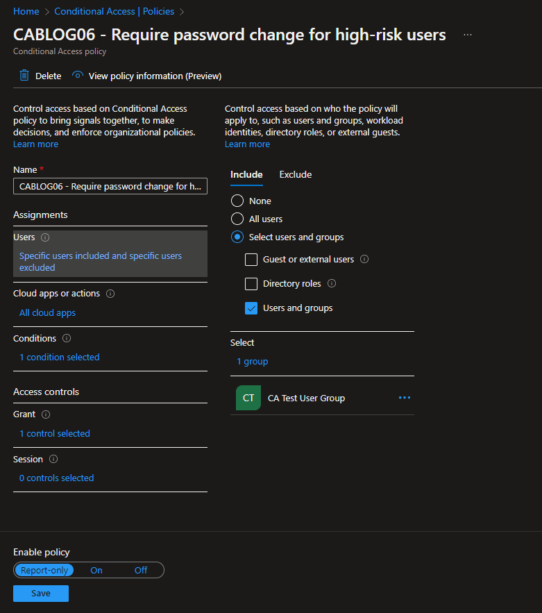Click the CT avatar of CA Test User Group
The height and width of the screenshot is (613, 542).
[248, 398]
